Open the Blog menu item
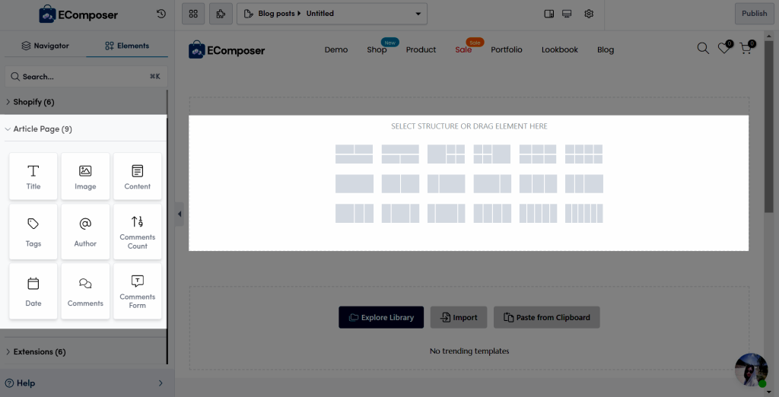The width and height of the screenshot is (779, 397). 605,49
